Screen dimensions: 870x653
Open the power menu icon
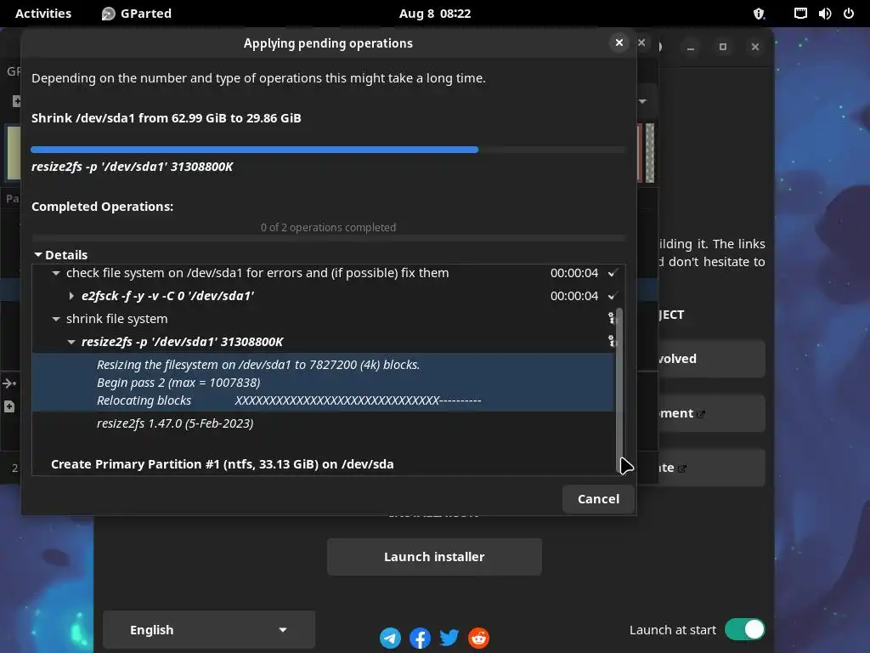[849, 14]
